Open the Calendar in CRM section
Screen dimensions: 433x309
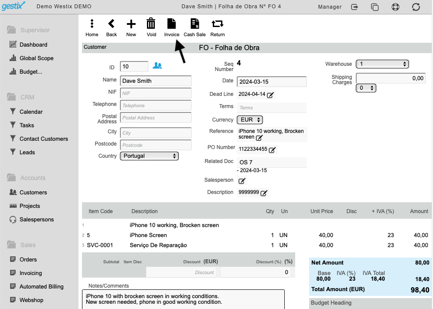(x=26, y=112)
